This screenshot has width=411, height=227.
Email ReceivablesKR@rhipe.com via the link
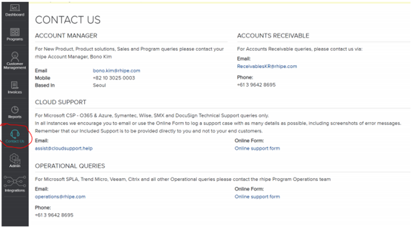267,66
